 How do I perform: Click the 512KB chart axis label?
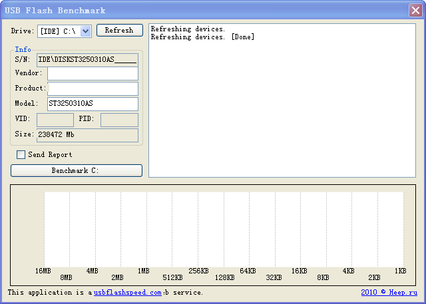tap(172, 277)
